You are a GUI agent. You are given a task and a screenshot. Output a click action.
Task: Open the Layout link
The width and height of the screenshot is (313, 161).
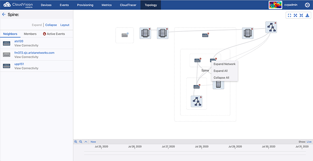(65, 25)
